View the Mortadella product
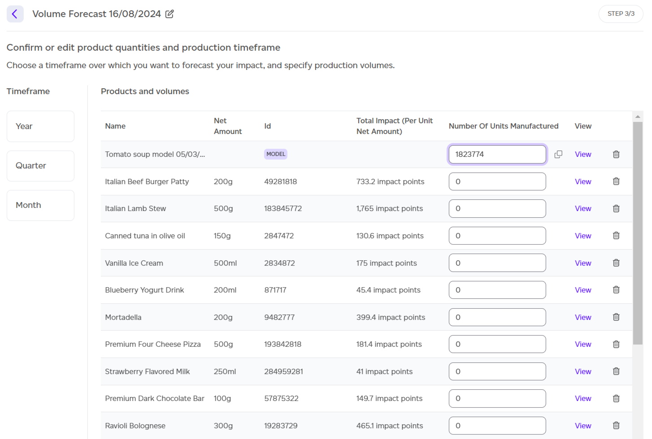The height and width of the screenshot is (439, 652). (583, 317)
